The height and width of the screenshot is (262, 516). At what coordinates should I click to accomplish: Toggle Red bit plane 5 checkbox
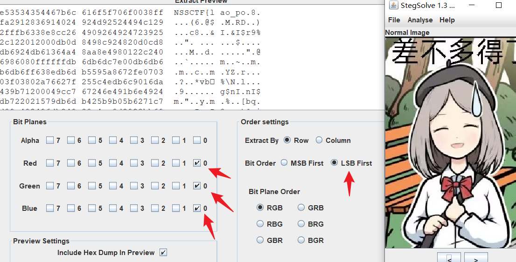coord(92,163)
